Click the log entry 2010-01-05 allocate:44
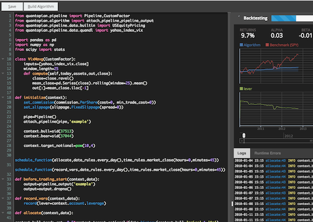 coord(274,177)
